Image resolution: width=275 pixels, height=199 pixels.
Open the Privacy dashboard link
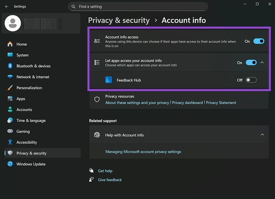(188, 102)
